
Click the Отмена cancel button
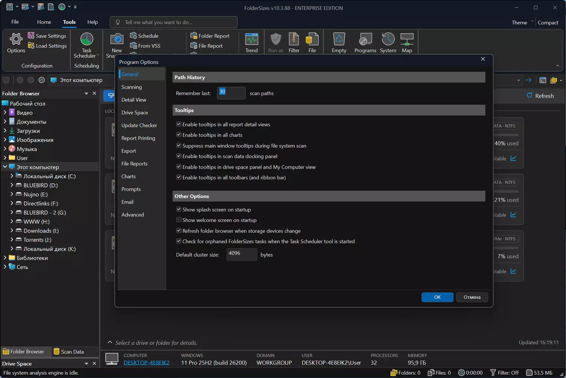click(x=472, y=297)
